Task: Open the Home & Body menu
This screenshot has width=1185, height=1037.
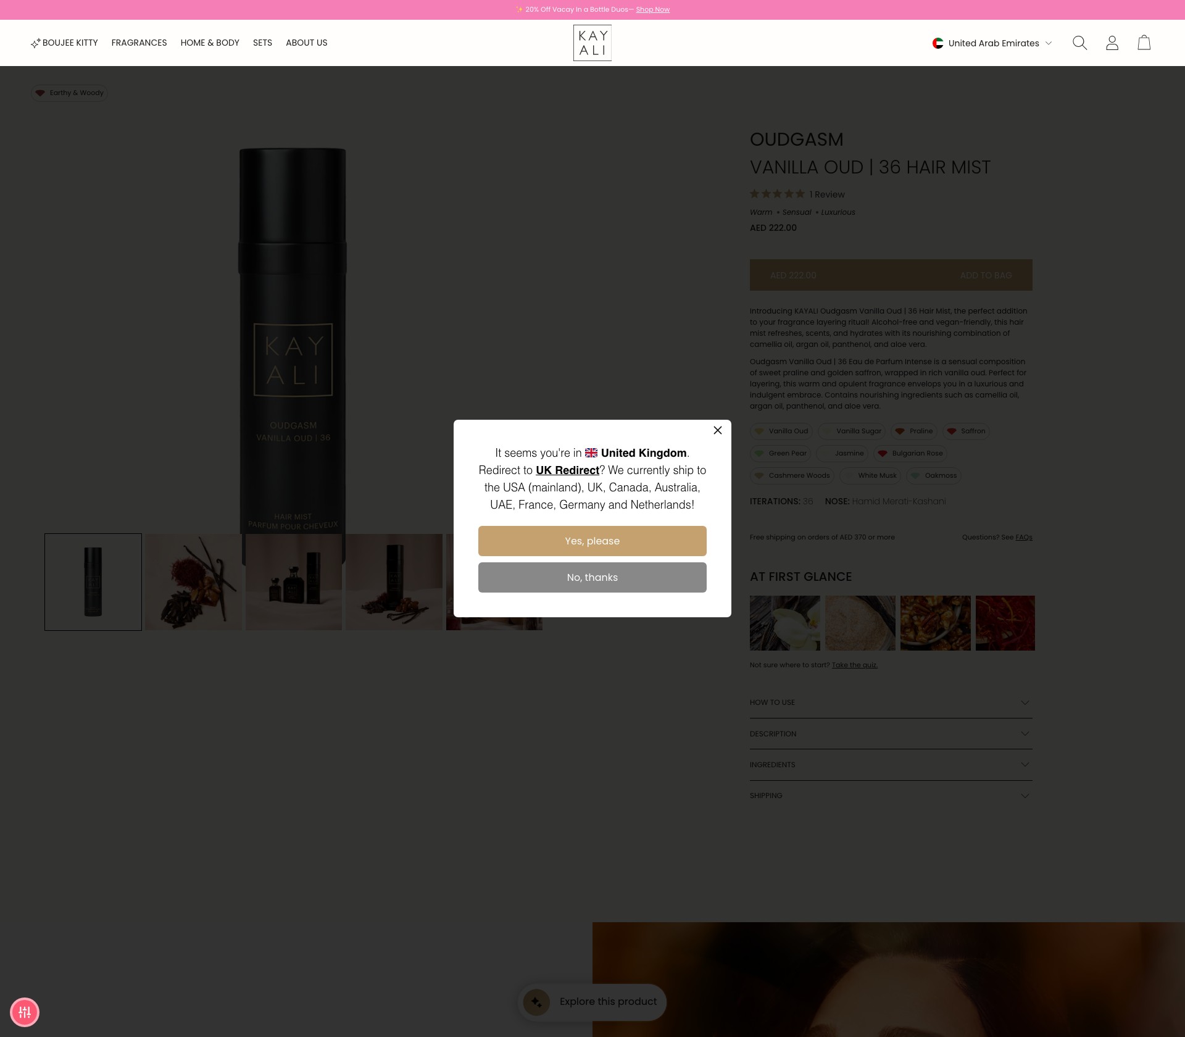Action: pyautogui.click(x=210, y=43)
